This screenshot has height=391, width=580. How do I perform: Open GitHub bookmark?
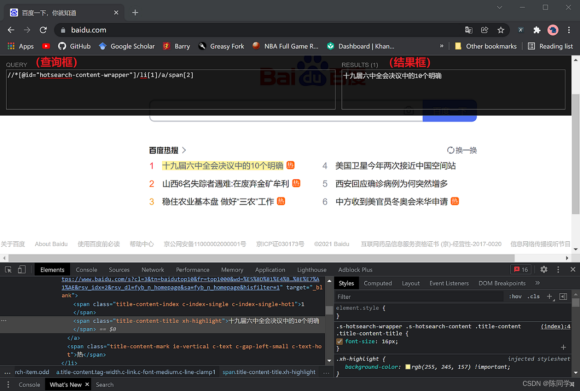[74, 46]
